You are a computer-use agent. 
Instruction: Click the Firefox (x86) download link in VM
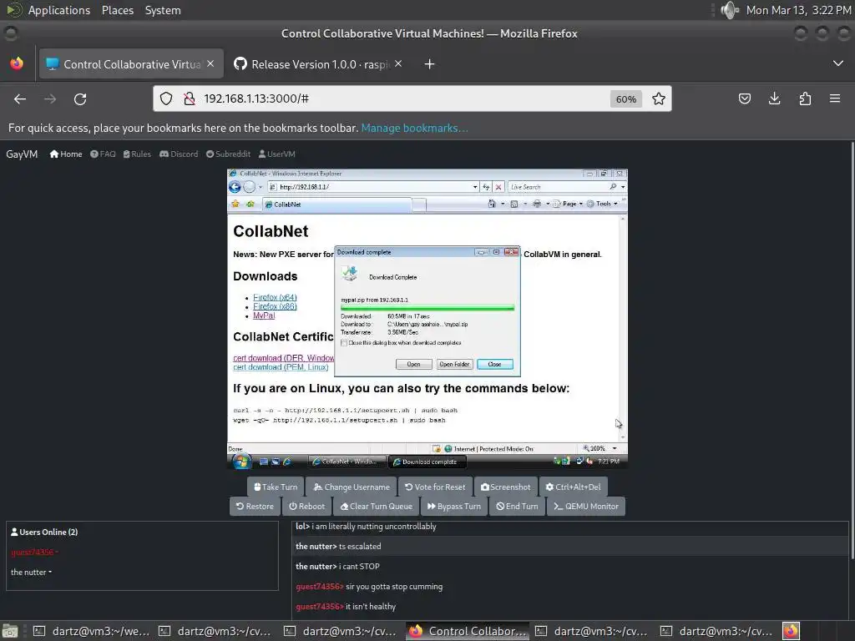[275, 306]
